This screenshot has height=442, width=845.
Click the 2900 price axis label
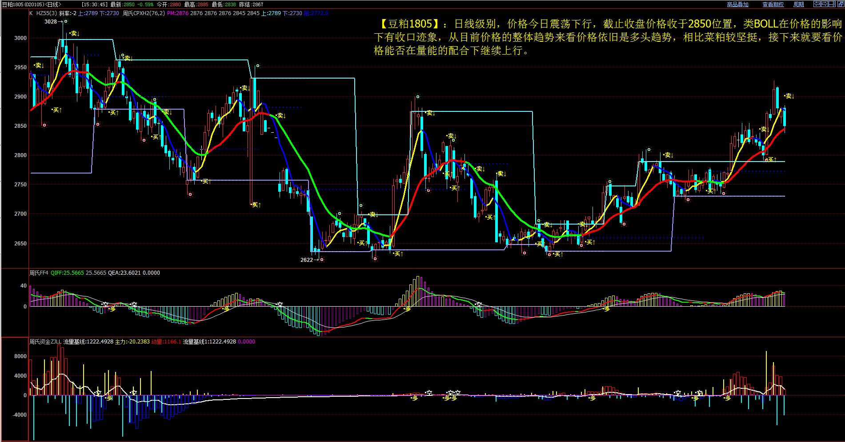pyautogui.click(x=20, y=97)
